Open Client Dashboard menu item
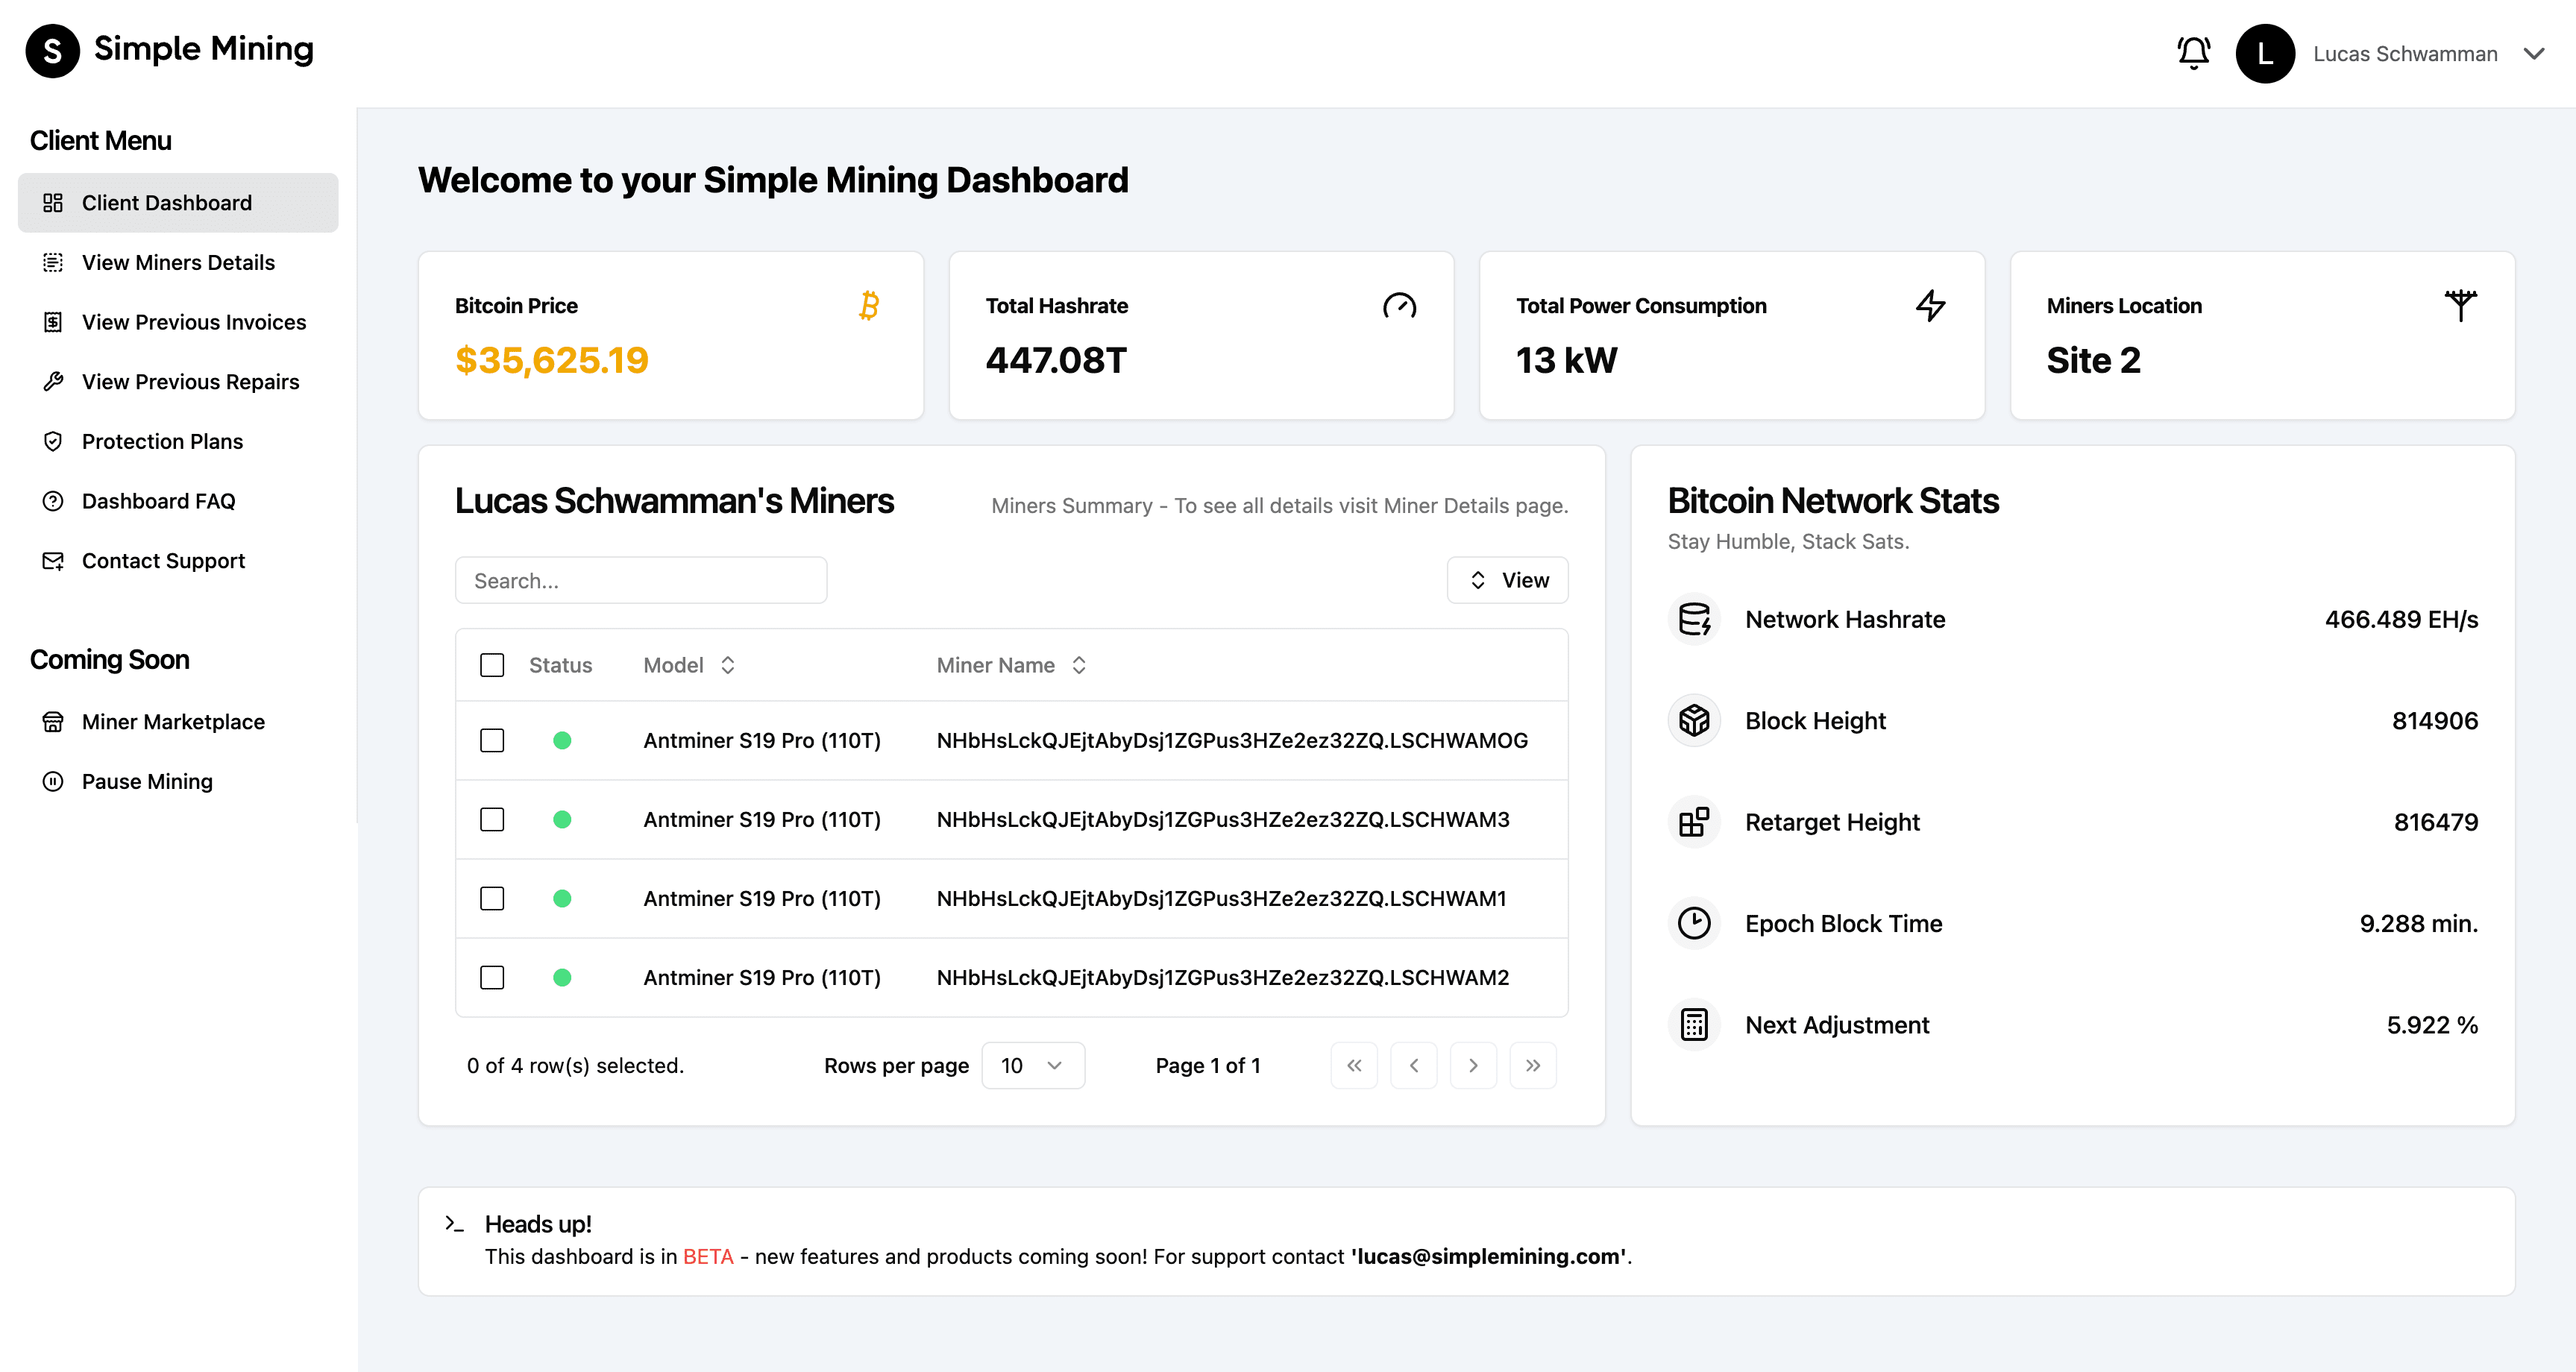Image resolution: width=2576 pixels, height=1372 pixels. (x=178, y=203)
